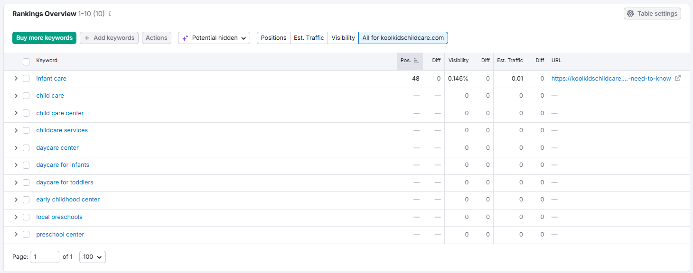Click the gear icon in Table settings
Image resolution: width=693 pixels, height=273 pixels.
[x=630, y=14]
